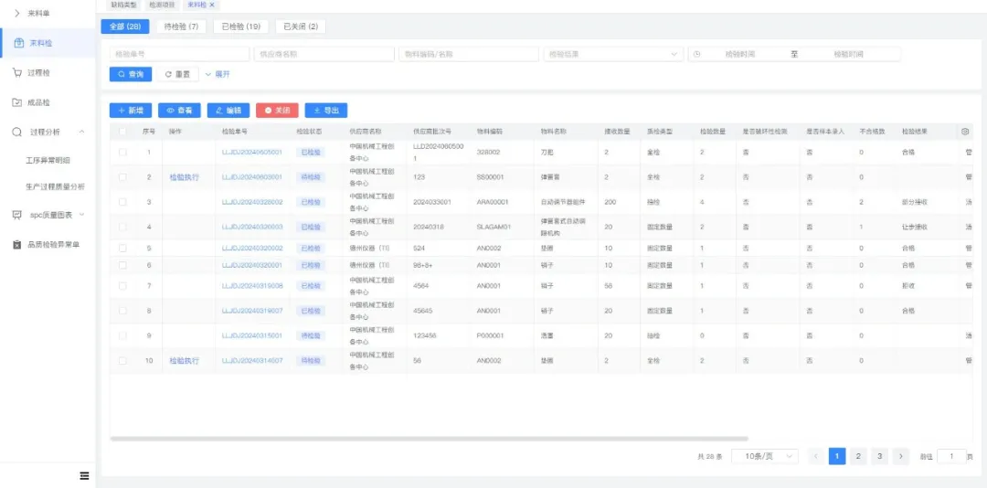The height and width of the screenshot is (488, 987).
Task: Click the 品质检验异常单 clipboard icon
Action: click(x=17, y=244)
